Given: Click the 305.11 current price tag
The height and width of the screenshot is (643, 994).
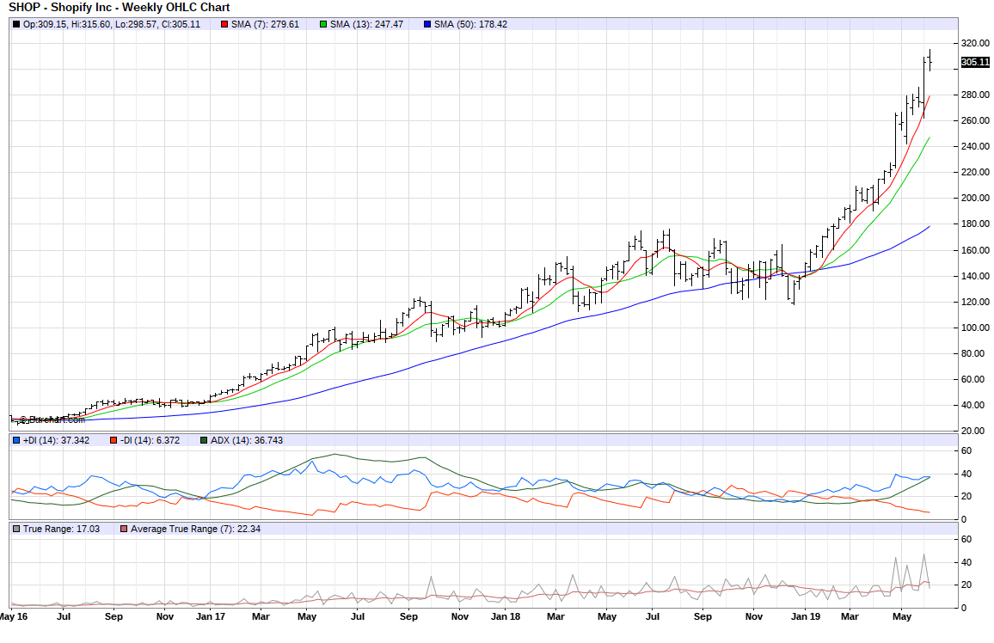Looking at the screenshot, I should pos(974,62).
